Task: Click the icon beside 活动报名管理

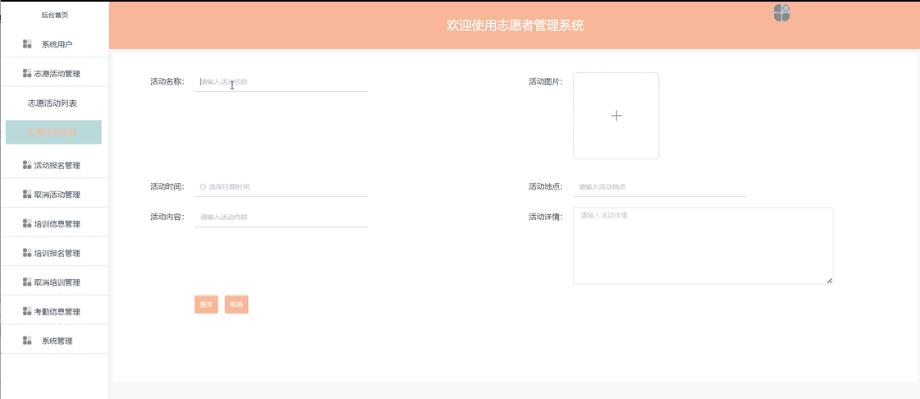Action: pos(27,165)
